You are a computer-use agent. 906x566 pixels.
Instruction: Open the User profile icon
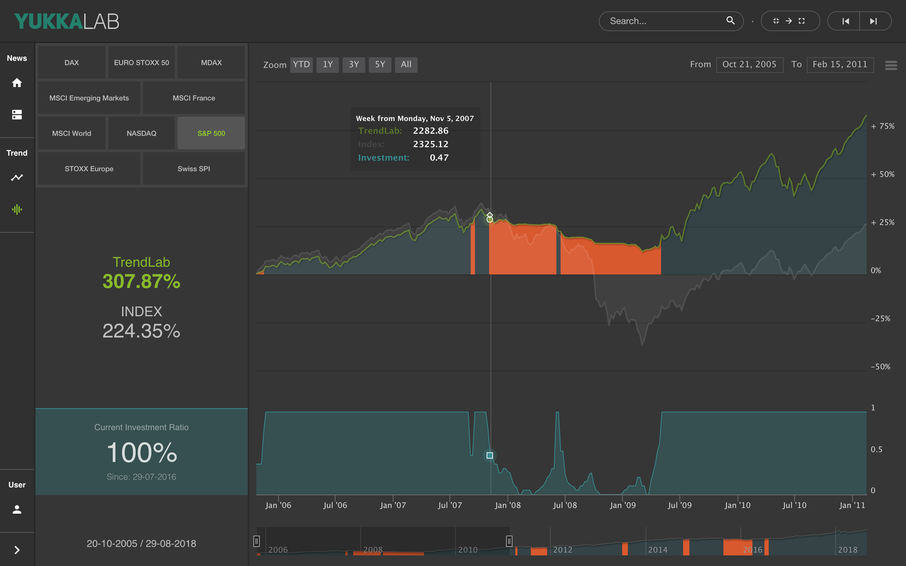(x=17, y=509)
